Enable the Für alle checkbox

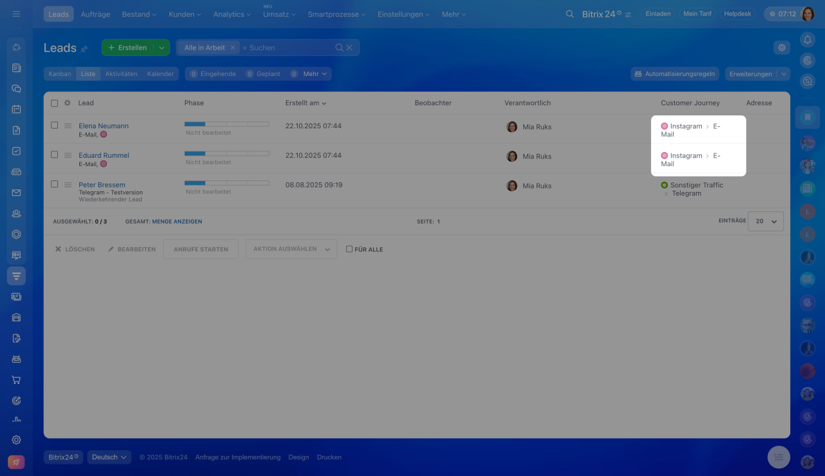[349, 249]
